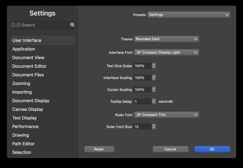Confirm settings with the Ok button
The image size is (243, 168).
pyautogui.click(x=212, y=149)
